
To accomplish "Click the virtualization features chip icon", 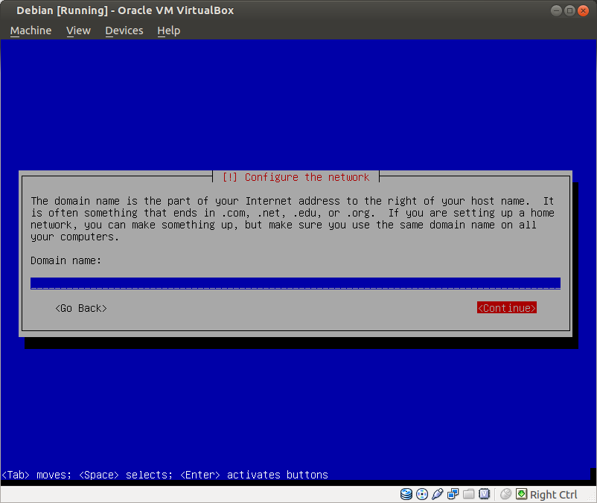I will [x=485, y=494].
